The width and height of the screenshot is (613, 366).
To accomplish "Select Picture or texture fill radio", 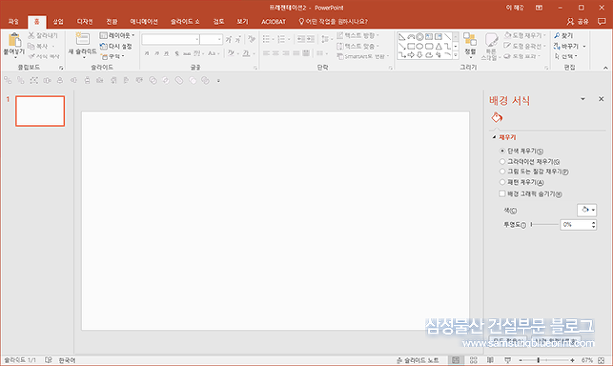I will [503, 171].
